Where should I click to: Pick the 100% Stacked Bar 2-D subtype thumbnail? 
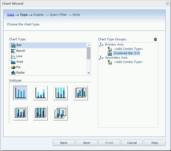pyautogui.click(x=61, y=93)
